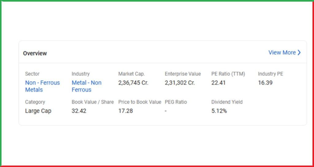Click the Industry PE value 16.39
Viewport: 314px width, 167px height.
[265, 83]
